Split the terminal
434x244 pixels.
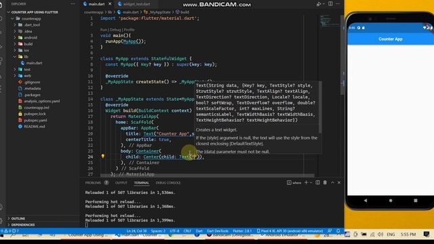[x=318, y=182]
